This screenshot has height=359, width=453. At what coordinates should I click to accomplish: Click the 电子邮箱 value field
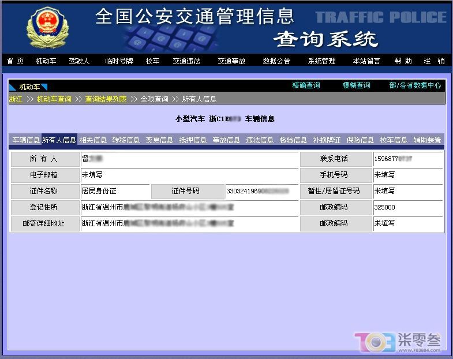pyautogui.click(x=189, y=174)
